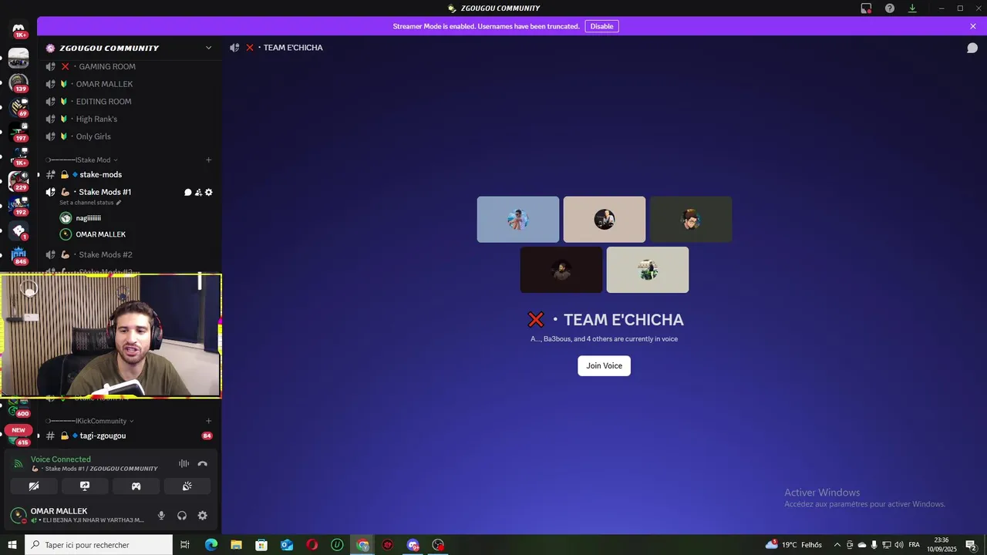This screenshot has width=987, height=555.
Task: Open the inbox icon in title bar
Action: click(866, 8)
